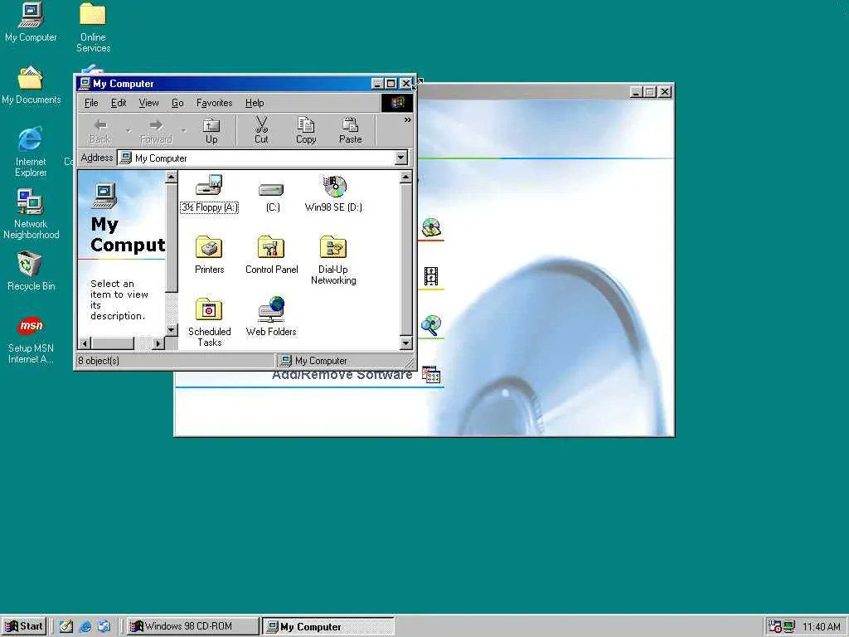This screenshot has height=637, width=849.
Task: Open the Back history dropdown arrow
Action: point(129,131)
